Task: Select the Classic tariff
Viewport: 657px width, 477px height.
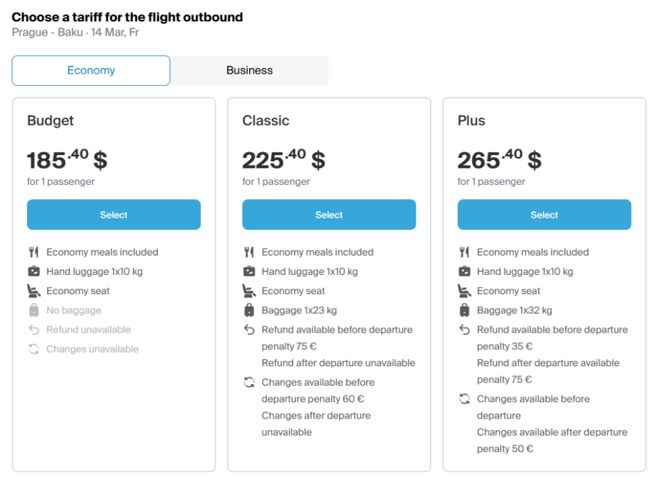Action: 328,215
